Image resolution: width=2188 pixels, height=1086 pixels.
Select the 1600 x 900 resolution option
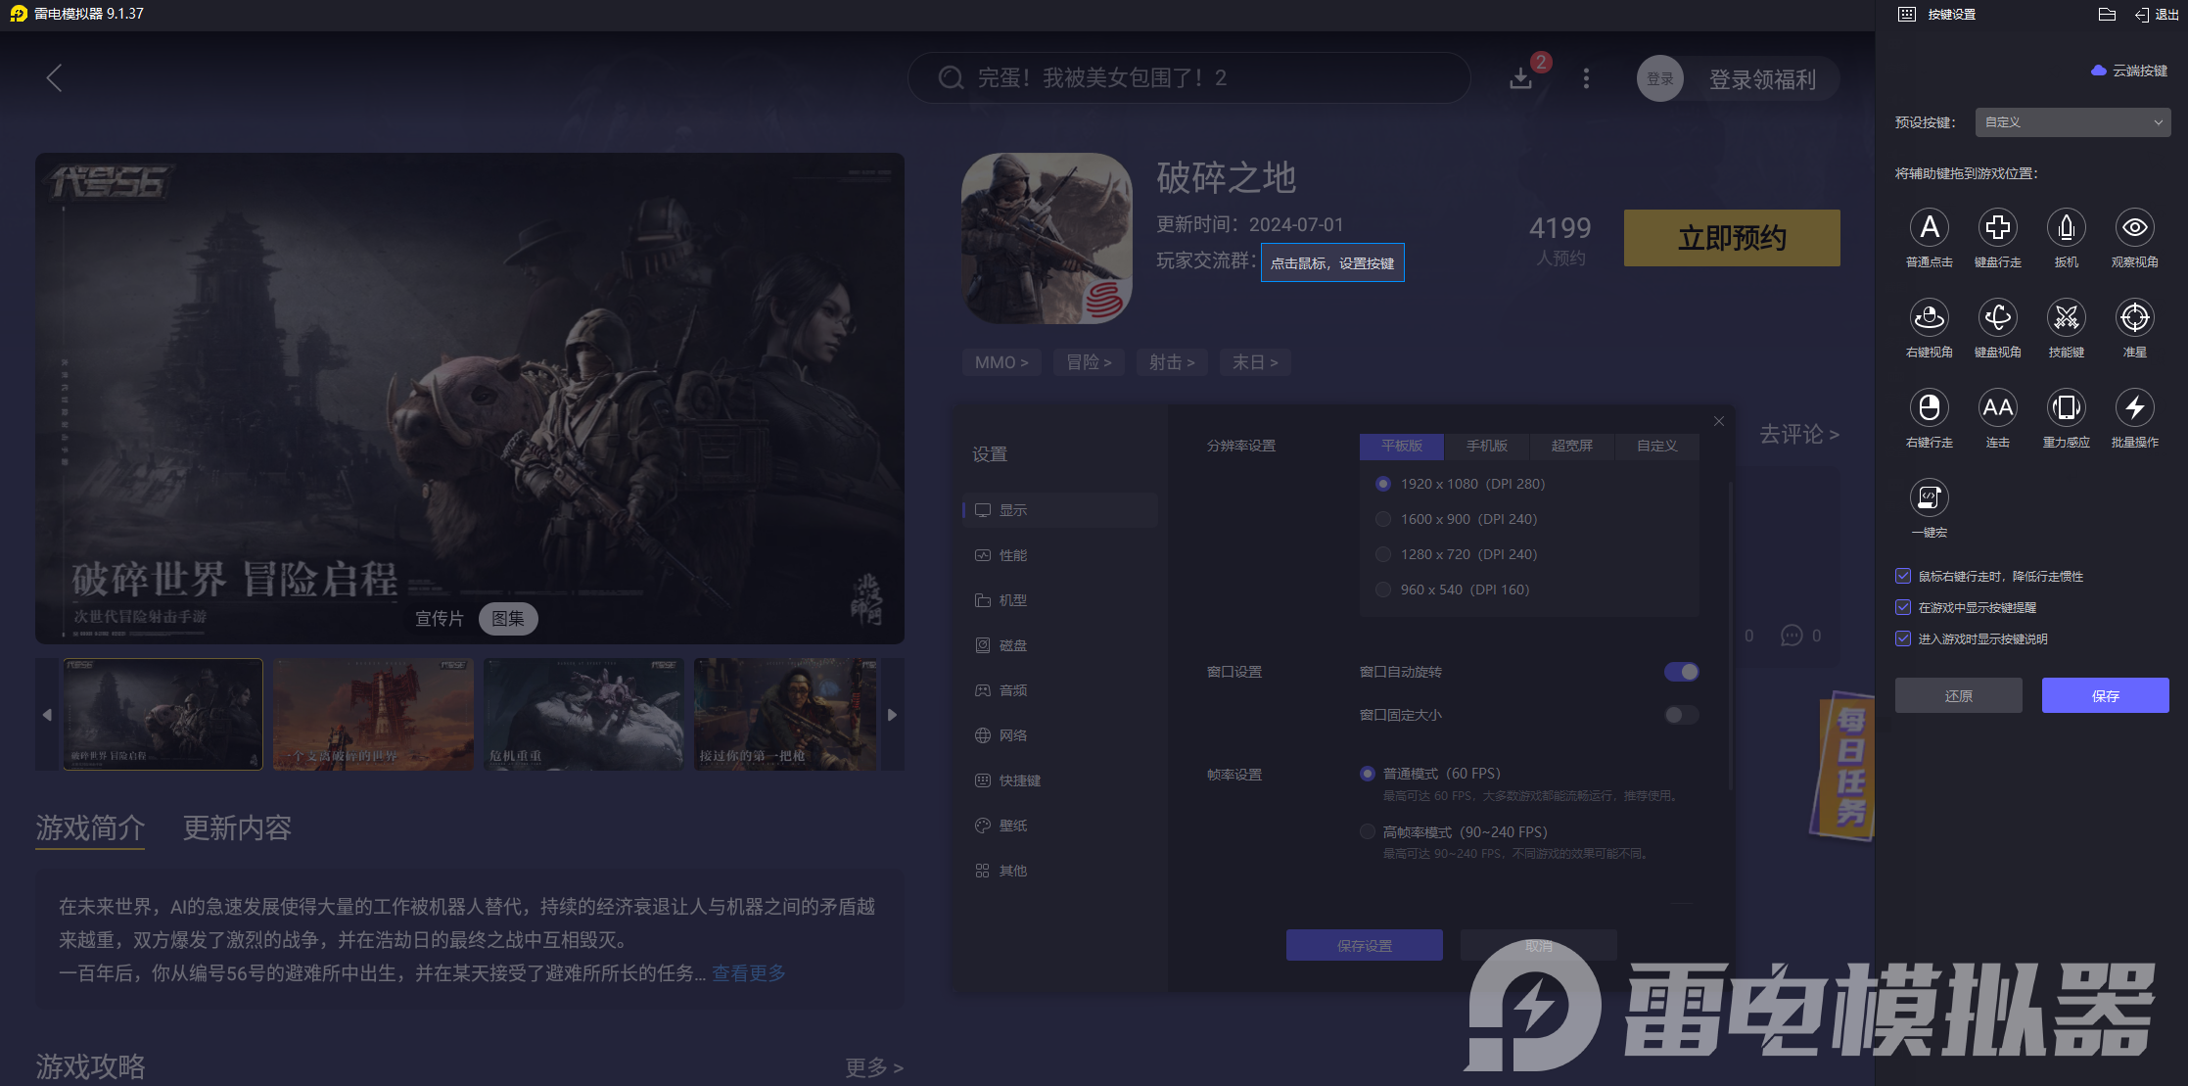click(x=1383, y=519)
